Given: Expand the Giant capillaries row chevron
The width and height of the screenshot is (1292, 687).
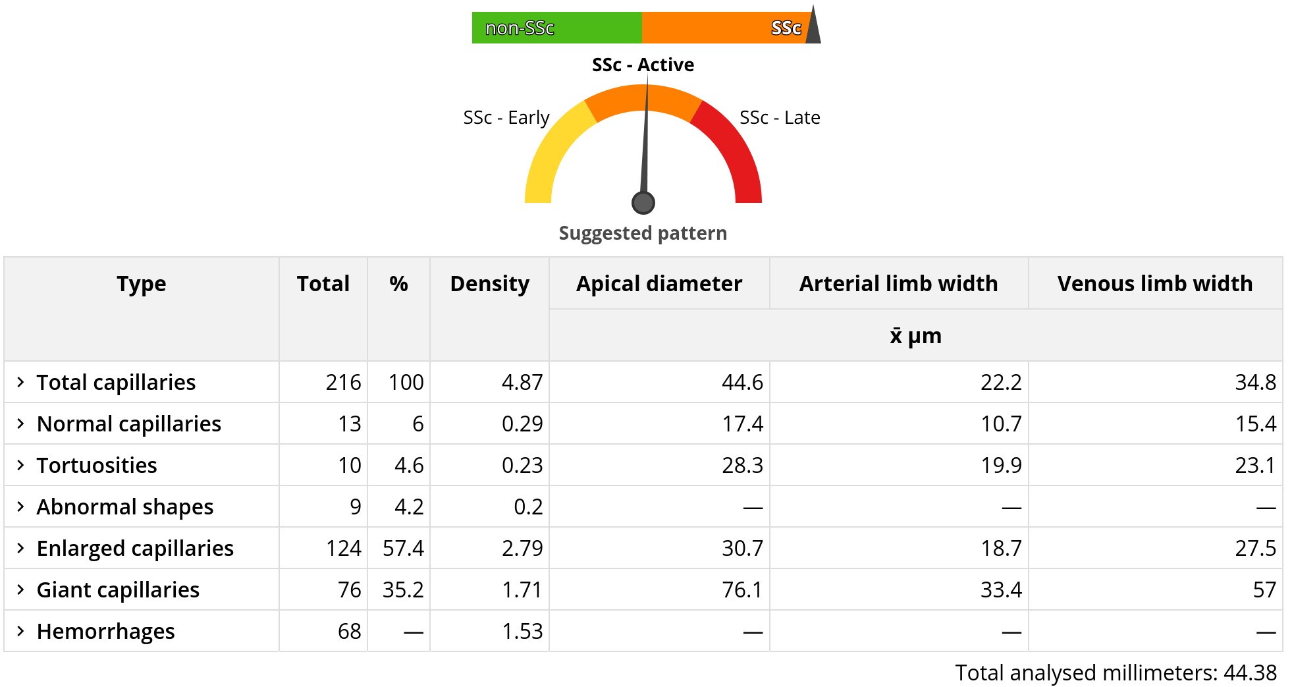Looking at the screenshot, I should [x=20, y=590].
